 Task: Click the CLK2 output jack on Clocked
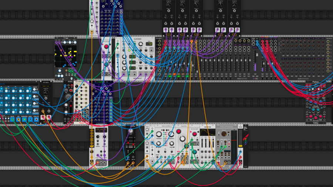point(146,74)
